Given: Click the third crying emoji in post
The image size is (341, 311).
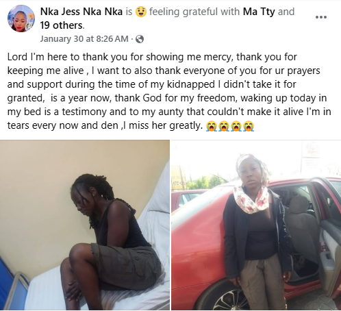Looking at the screenshot, I should (x=236, y=126).
